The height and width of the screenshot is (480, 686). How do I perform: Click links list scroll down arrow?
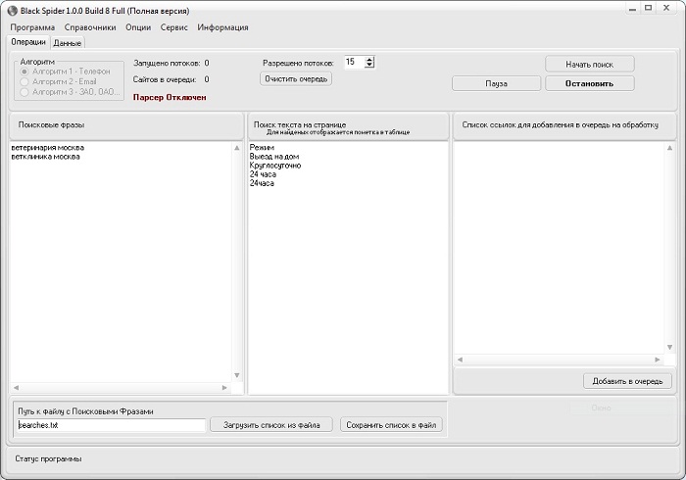669,347
